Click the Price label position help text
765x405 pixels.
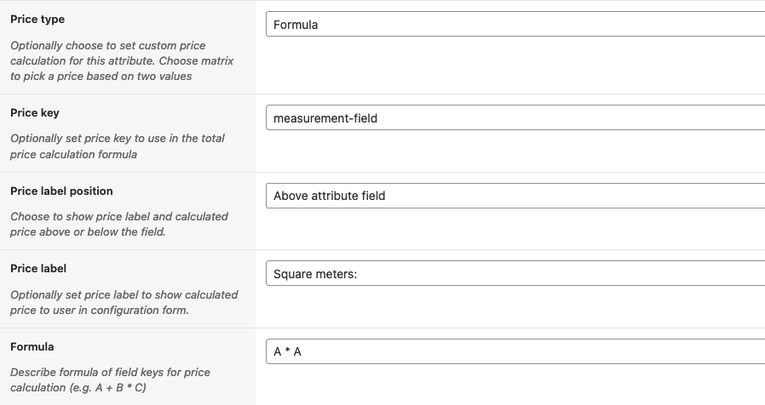(x=119, y=224)
